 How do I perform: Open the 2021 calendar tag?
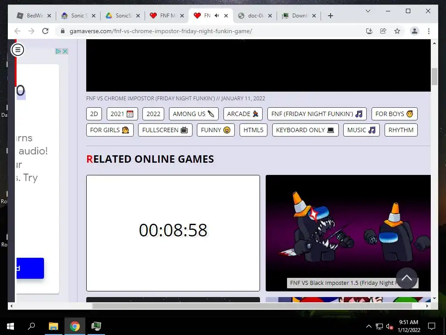(x=122, y=114)
